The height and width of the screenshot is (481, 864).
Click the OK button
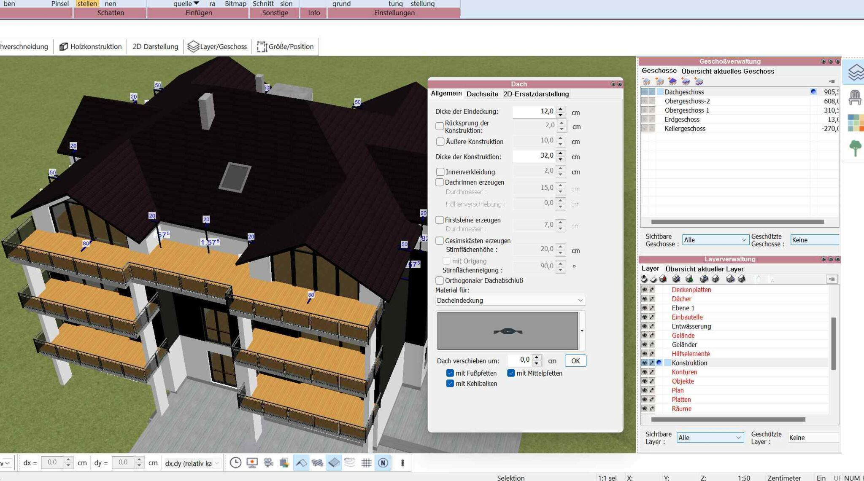[x=575, y=361]
